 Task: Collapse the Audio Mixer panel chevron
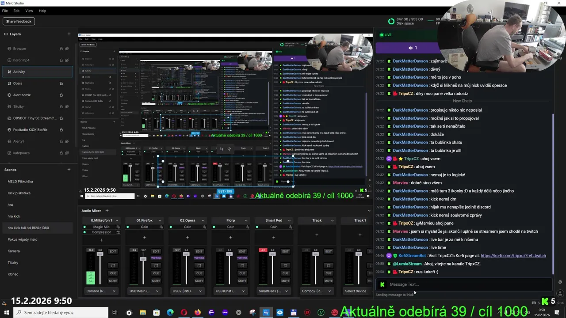(x=369, y=211)
